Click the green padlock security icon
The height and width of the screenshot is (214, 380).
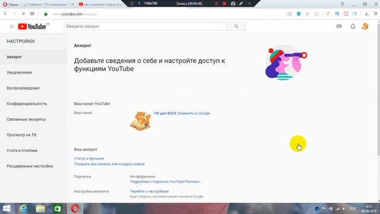46,14
